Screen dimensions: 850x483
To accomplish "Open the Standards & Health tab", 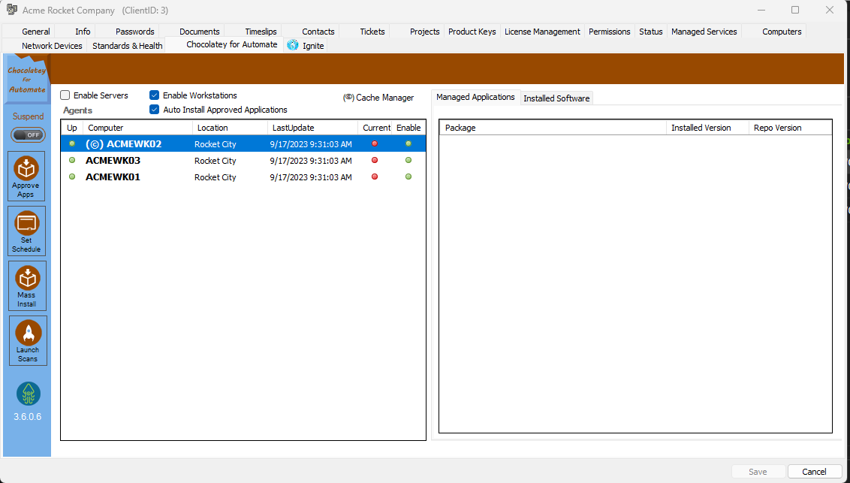I will point(128,46).
